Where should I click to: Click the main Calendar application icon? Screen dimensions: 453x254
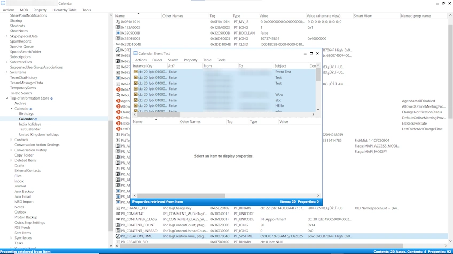pos(3,3)
